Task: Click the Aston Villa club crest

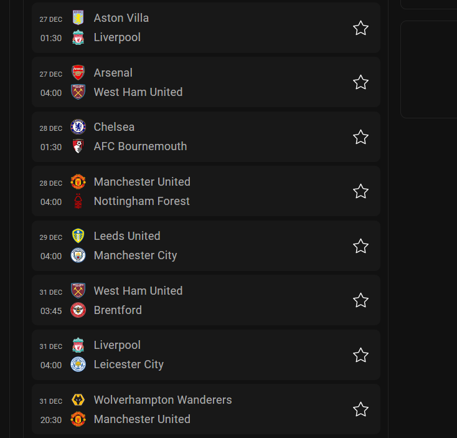Action: point(78,18)
